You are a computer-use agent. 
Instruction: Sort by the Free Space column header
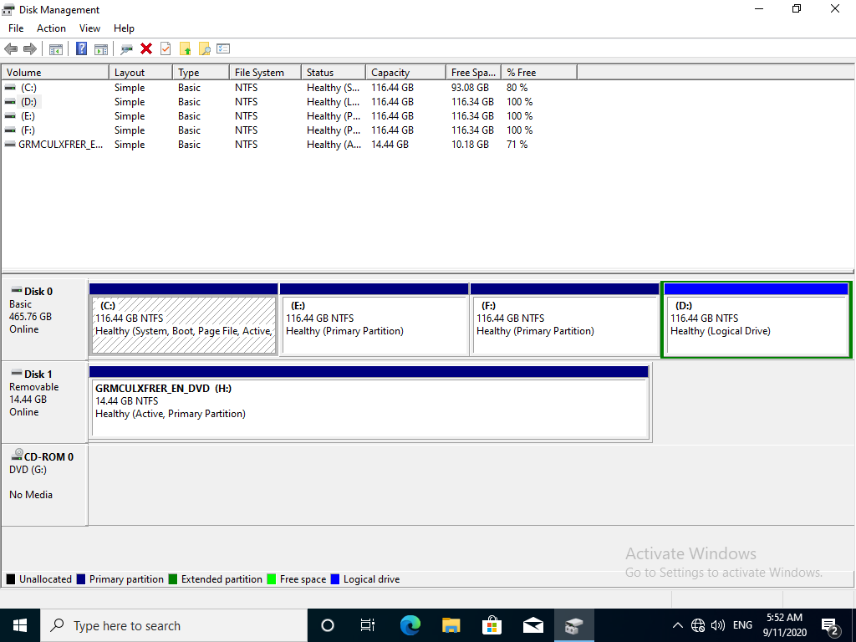[x=473, y=73]
